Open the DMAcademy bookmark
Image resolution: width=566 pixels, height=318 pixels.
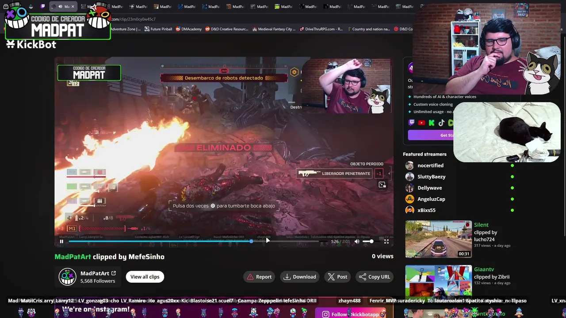click(x=188, y=29)
